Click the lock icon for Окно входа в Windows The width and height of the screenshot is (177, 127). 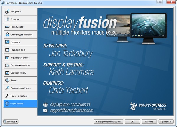coord(7,35)
